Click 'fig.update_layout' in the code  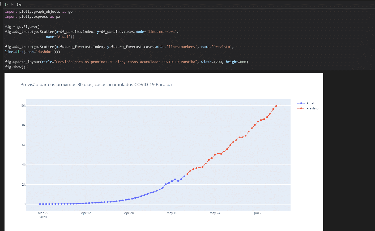[22, 62]
